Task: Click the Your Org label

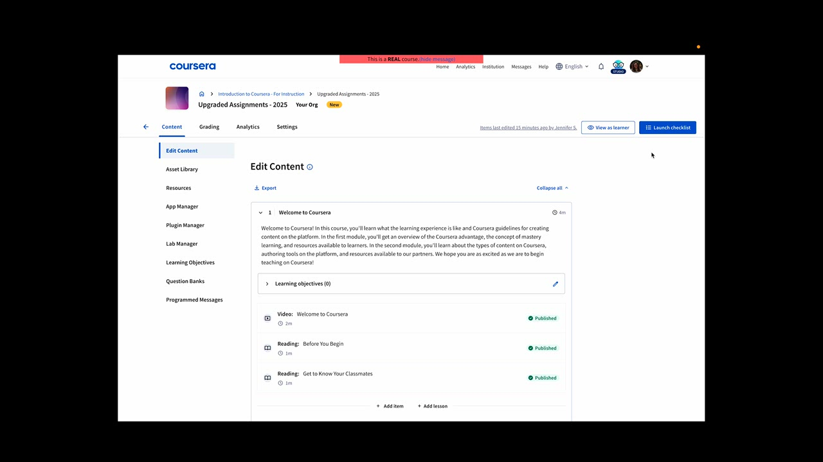Action: 307,105
